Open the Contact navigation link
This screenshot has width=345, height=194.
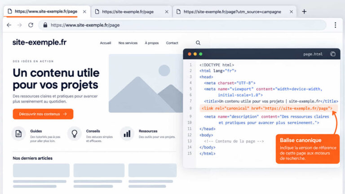172,43
